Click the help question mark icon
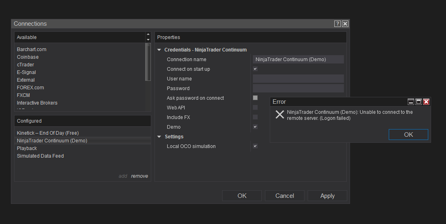 [x=338, y=24]
